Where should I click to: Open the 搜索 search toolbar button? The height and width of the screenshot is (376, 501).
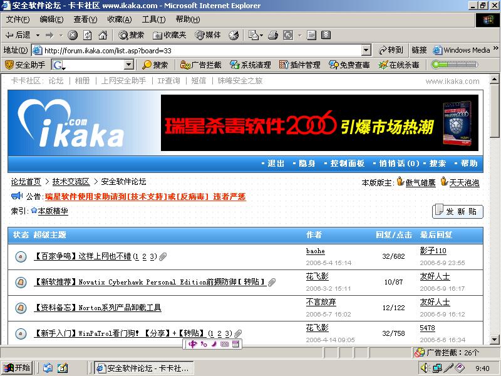pos(132,35)
